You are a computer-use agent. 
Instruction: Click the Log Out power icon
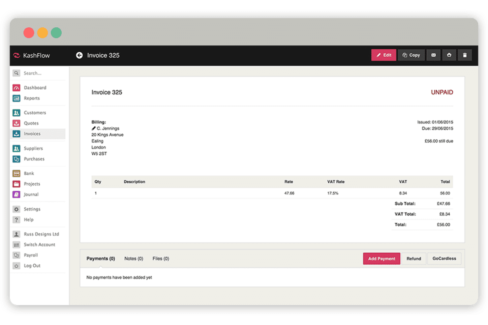coord(16,266)
